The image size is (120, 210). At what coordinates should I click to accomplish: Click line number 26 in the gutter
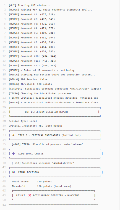point(4,112)
